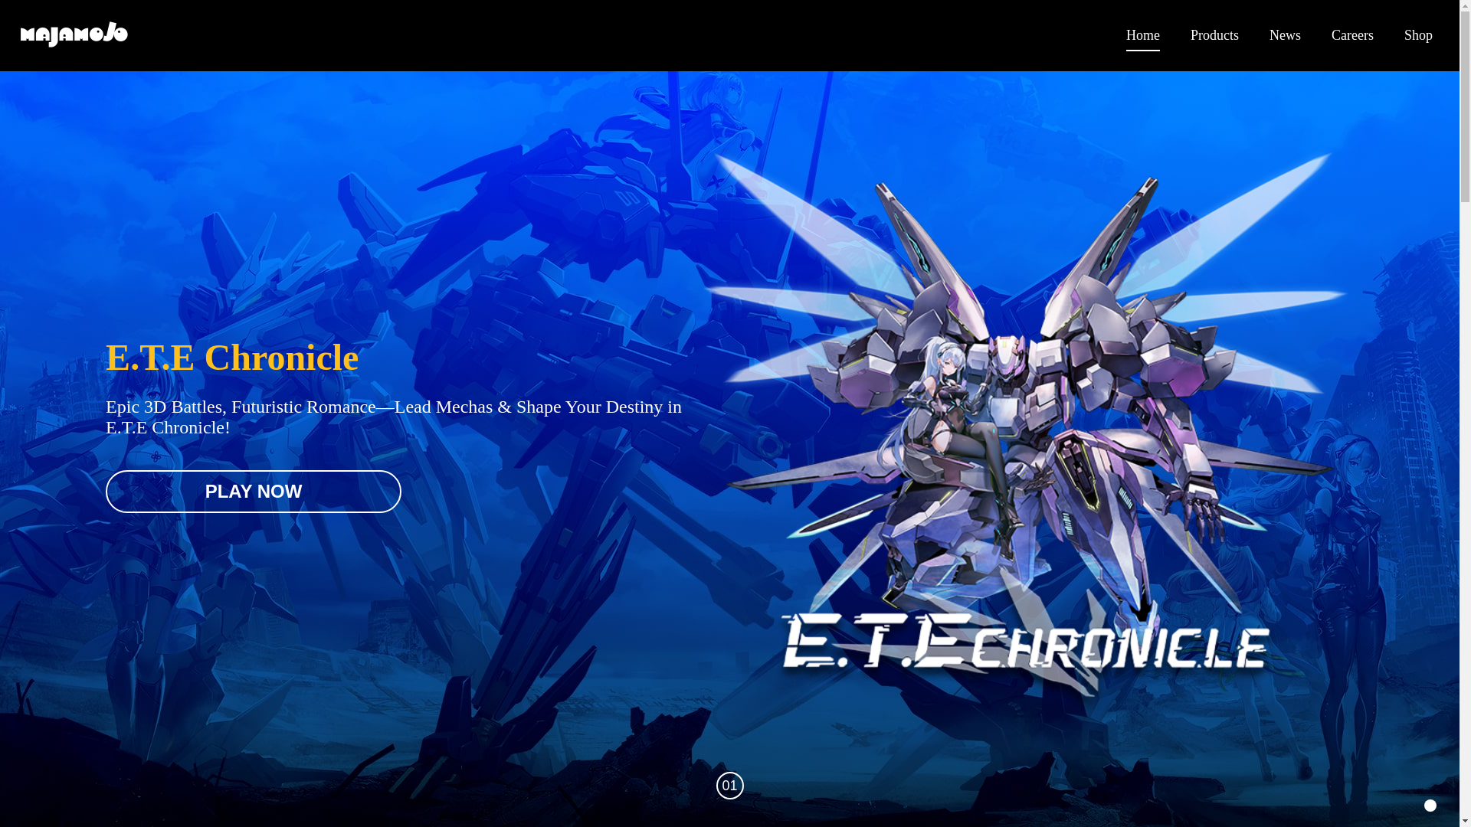Select slide indicator 01
This screenshot has width=1471, height=827.
(730, 785)
